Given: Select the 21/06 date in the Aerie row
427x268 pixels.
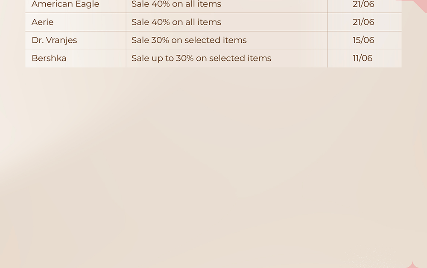Looking at the screenshot, I should tap(363, 22).
